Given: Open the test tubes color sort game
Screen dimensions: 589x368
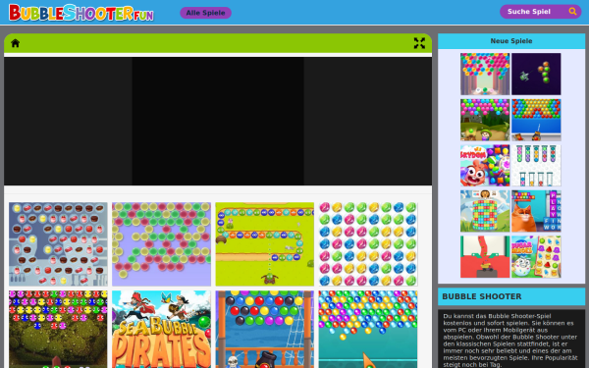Looking at the screenshot, I should click(x=536, y=166).
